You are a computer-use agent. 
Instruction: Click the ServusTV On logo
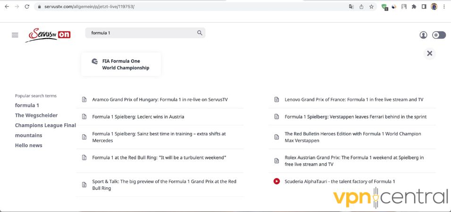(x=48, y=35)
